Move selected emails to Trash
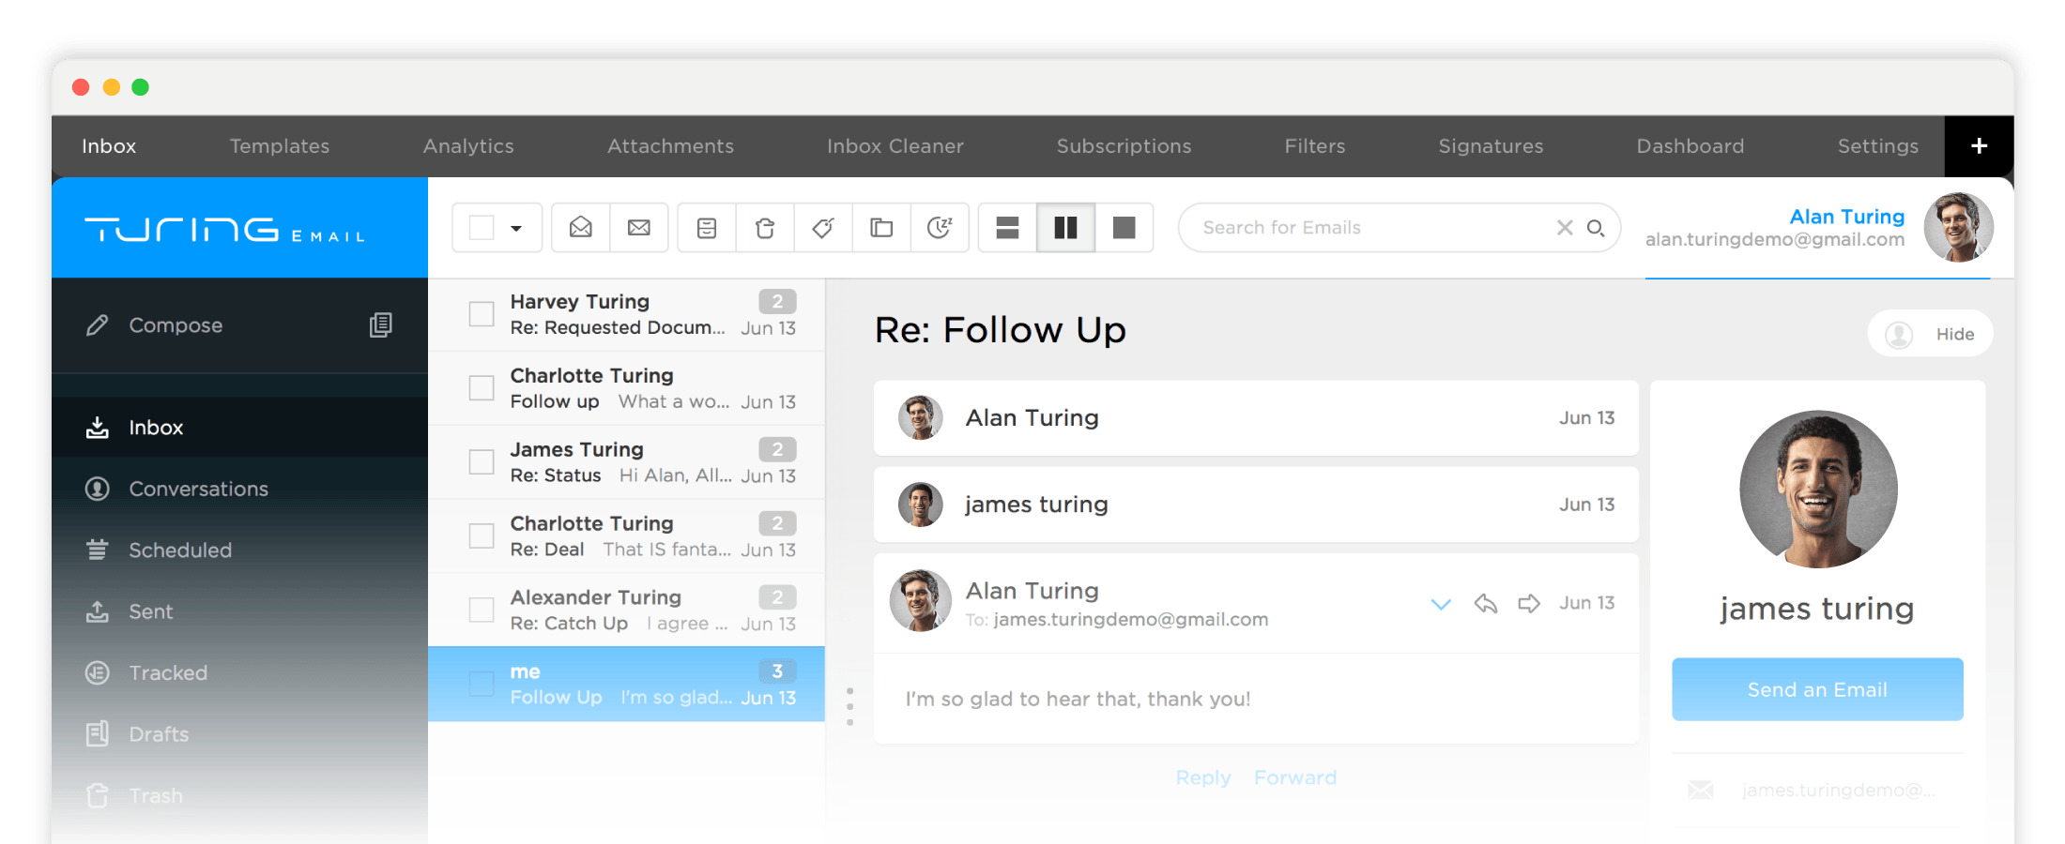 click(765, 227)
